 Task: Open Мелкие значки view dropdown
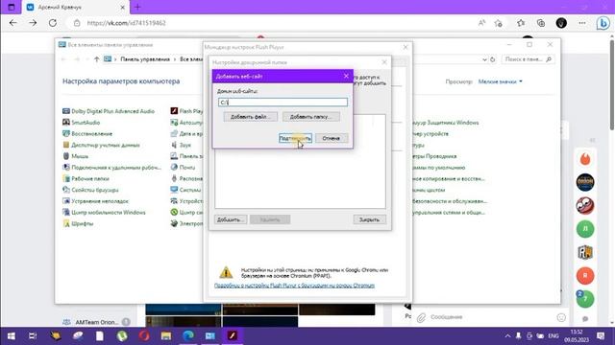[500, 81]
